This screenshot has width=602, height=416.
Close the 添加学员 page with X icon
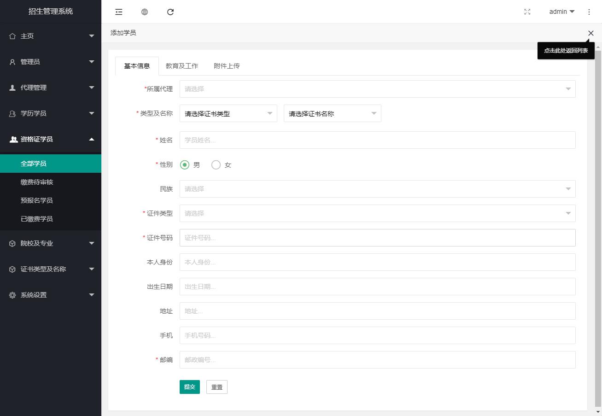pos(590,33)
